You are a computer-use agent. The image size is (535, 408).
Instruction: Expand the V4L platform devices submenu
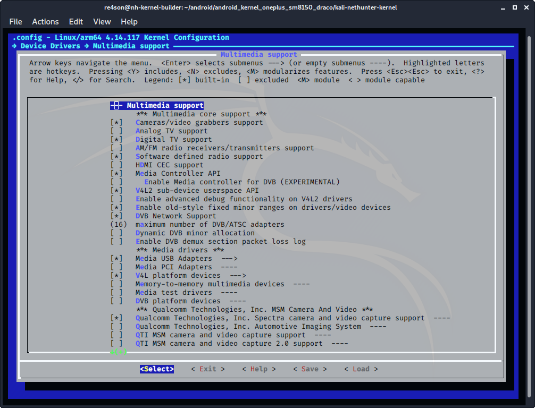point(190,276)
